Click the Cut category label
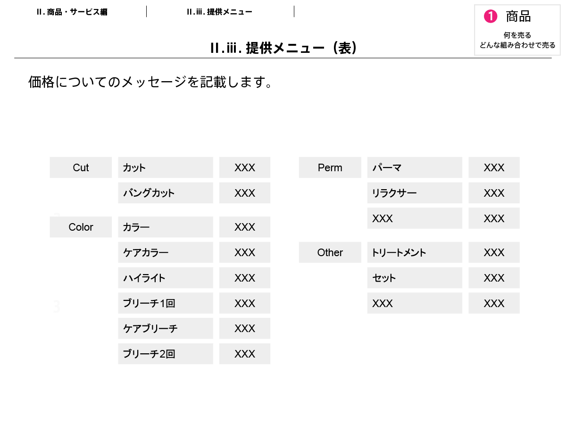Screen dimensions: 566x425 click(x=81, y=167)
